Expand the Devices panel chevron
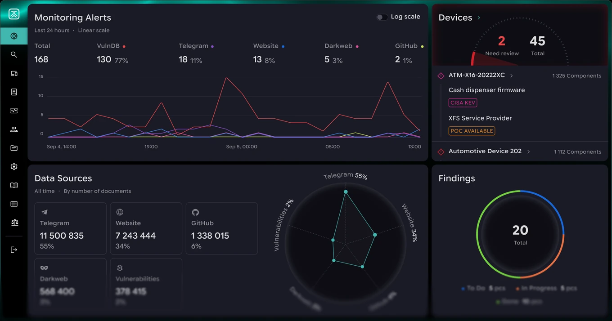The image size is (612, 321). click(479, 18)
